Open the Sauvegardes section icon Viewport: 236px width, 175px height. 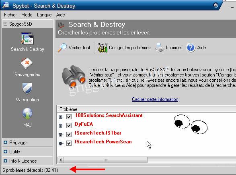[27, 63]
